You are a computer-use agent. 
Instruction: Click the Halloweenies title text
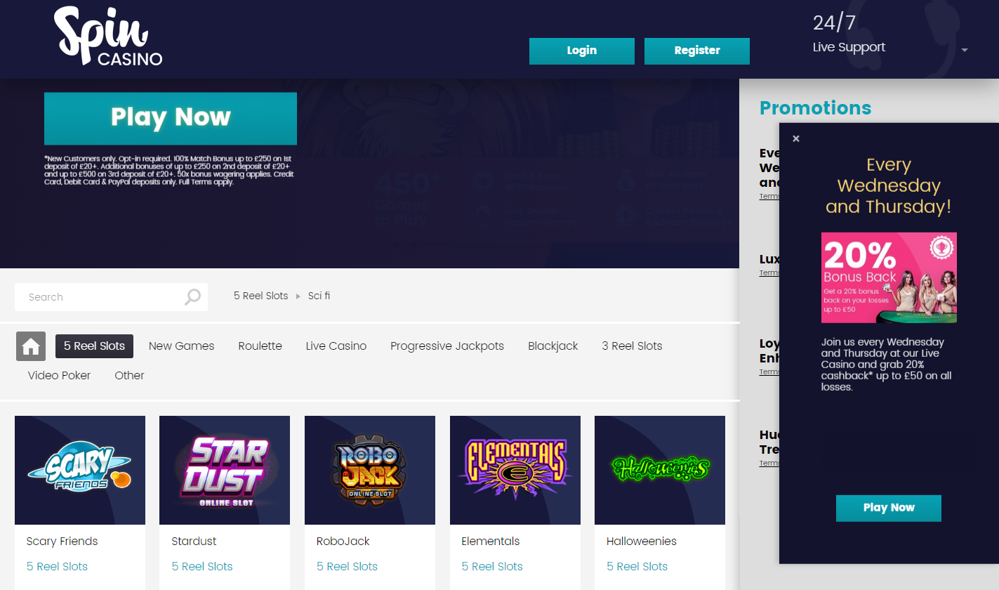coord(642,541)
